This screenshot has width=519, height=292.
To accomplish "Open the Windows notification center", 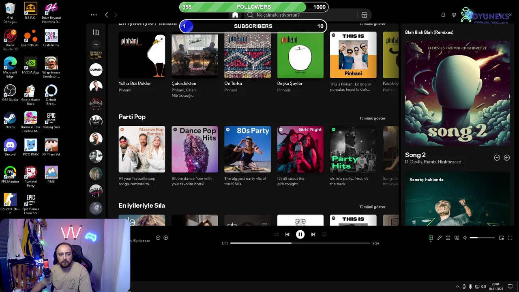I will point(510,287).
